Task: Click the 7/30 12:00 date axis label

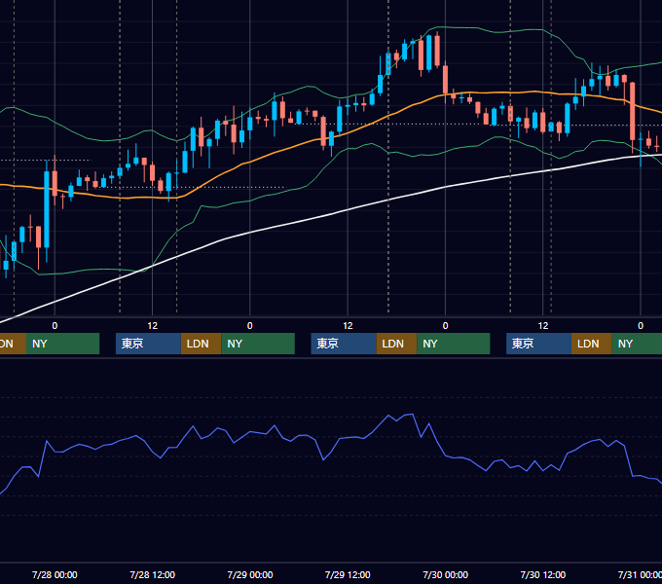Action: click(x=543, y=574)
